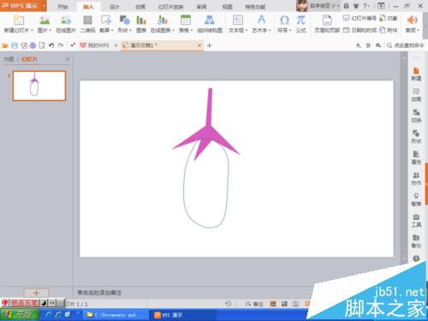The height and width of the screenshot is (321, 428).
Task: Switch to the 动画 (Animation) ribbon tab
Action: click(x=140, y=7)
